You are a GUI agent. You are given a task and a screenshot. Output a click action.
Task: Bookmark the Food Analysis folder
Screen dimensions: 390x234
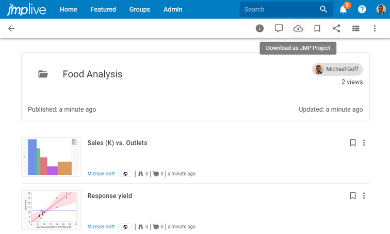pos(317,28)
